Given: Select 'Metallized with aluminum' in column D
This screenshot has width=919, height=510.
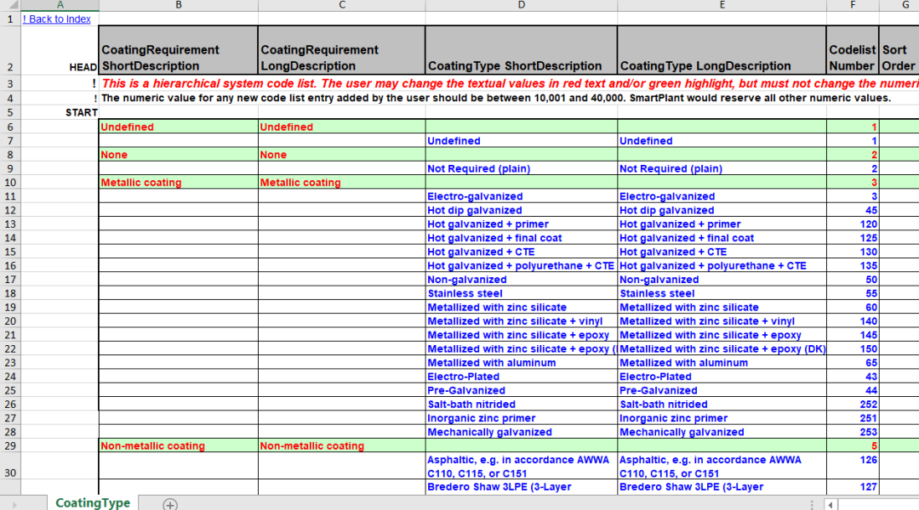Looking at the screenshot, I should coord(521,363).
